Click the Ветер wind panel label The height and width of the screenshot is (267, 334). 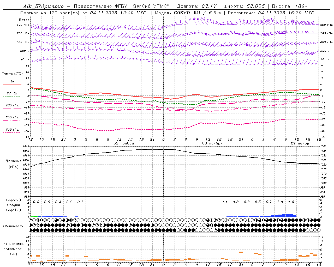[x=24, y=20]
